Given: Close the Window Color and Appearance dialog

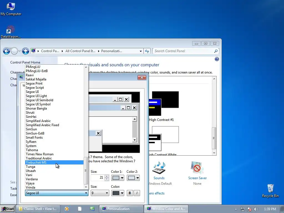Looking at the screenshot, I should tap(142, 78).
